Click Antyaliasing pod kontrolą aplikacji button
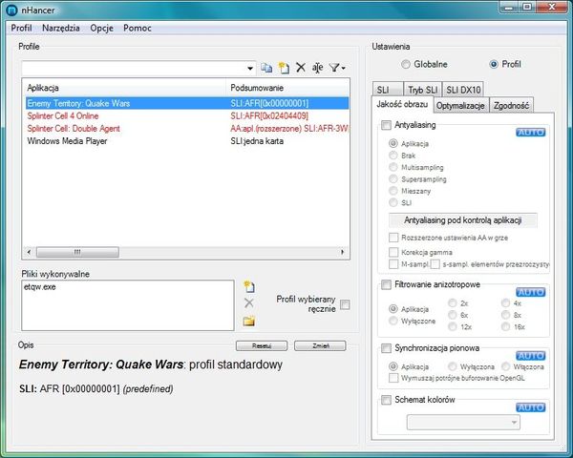The height and width of the screenshot is (458, 573). (x=462, y=220)
